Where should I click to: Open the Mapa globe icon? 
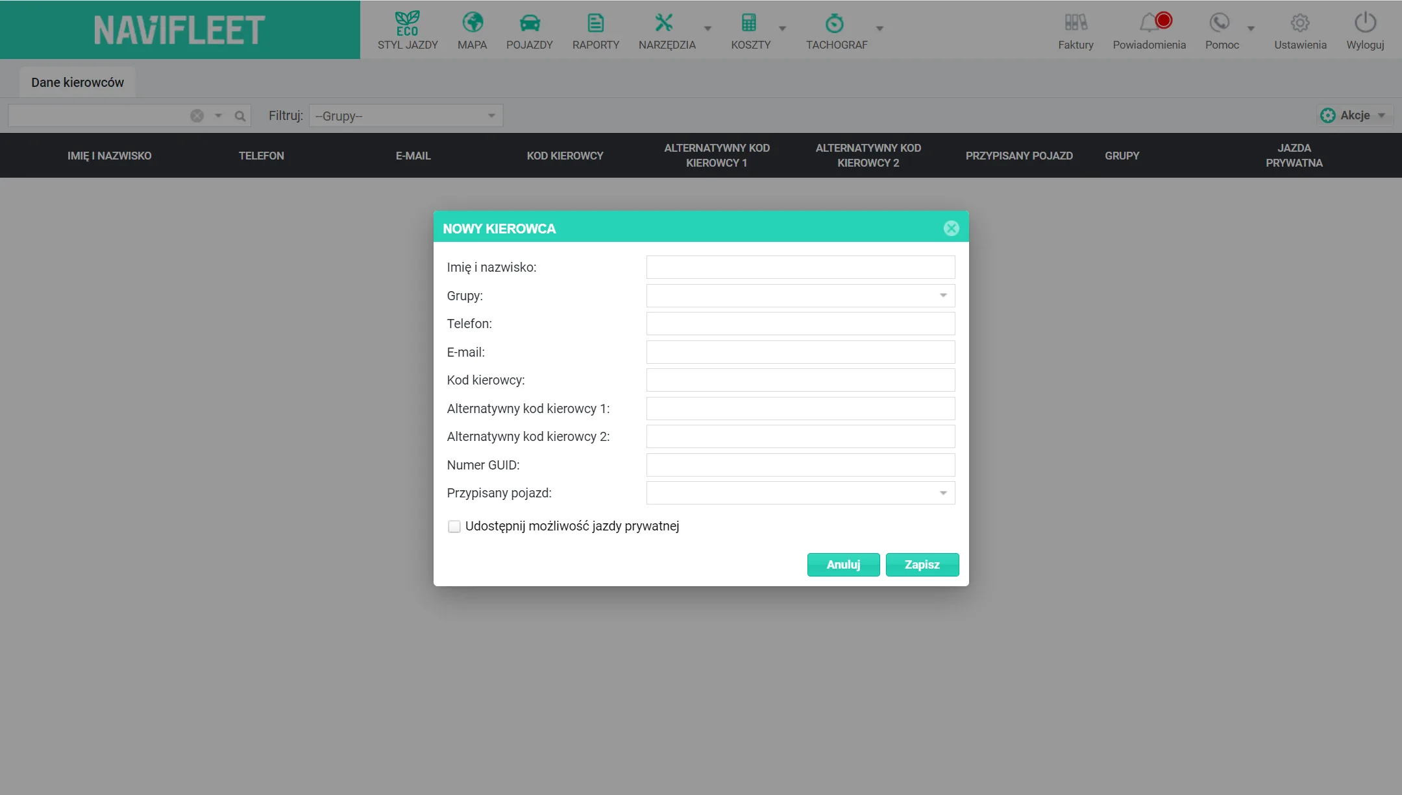[473, 23]
